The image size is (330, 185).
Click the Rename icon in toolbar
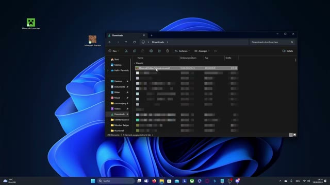pyautogui.click(x=151, y=51)
